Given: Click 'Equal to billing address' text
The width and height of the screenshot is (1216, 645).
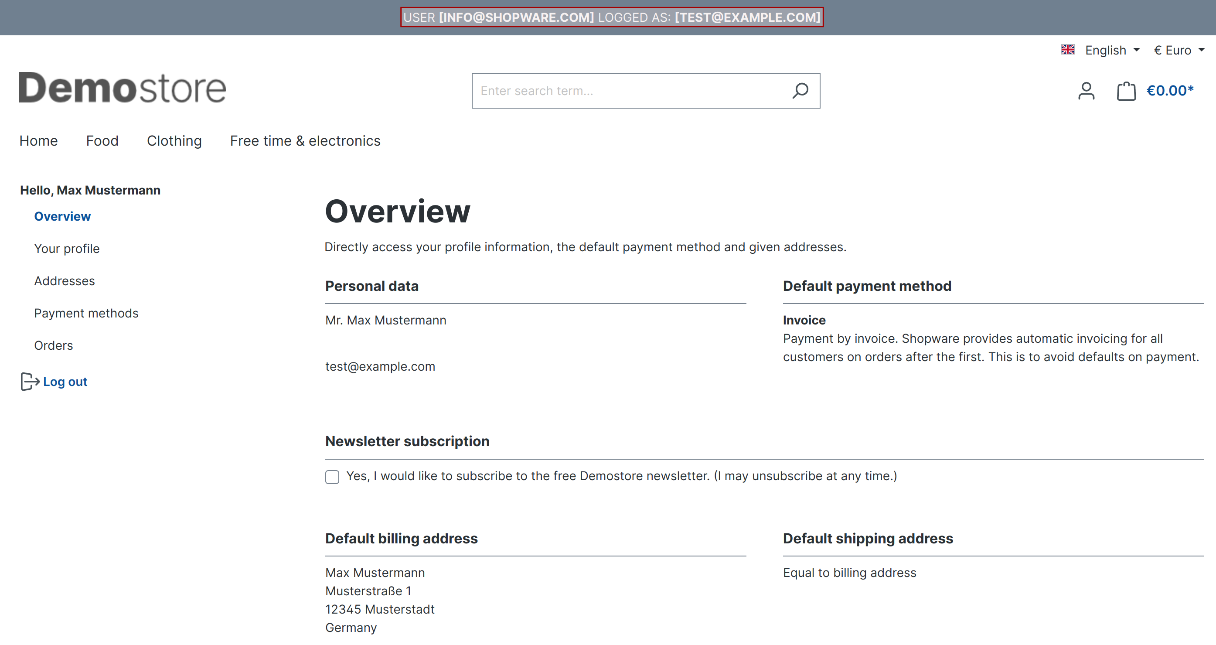Looking at the screenshot, I should pyautogui.click(x=850, y=573).
